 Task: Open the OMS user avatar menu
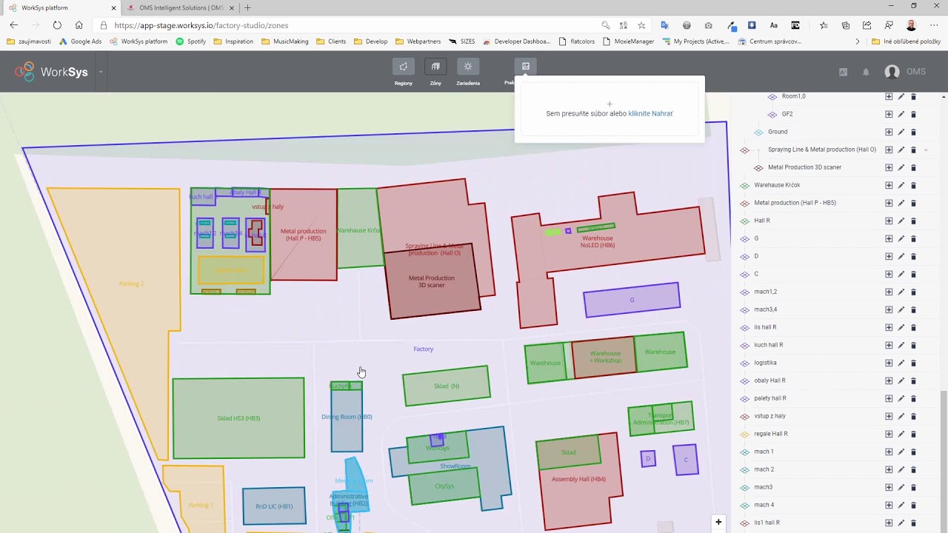(892, 72)
